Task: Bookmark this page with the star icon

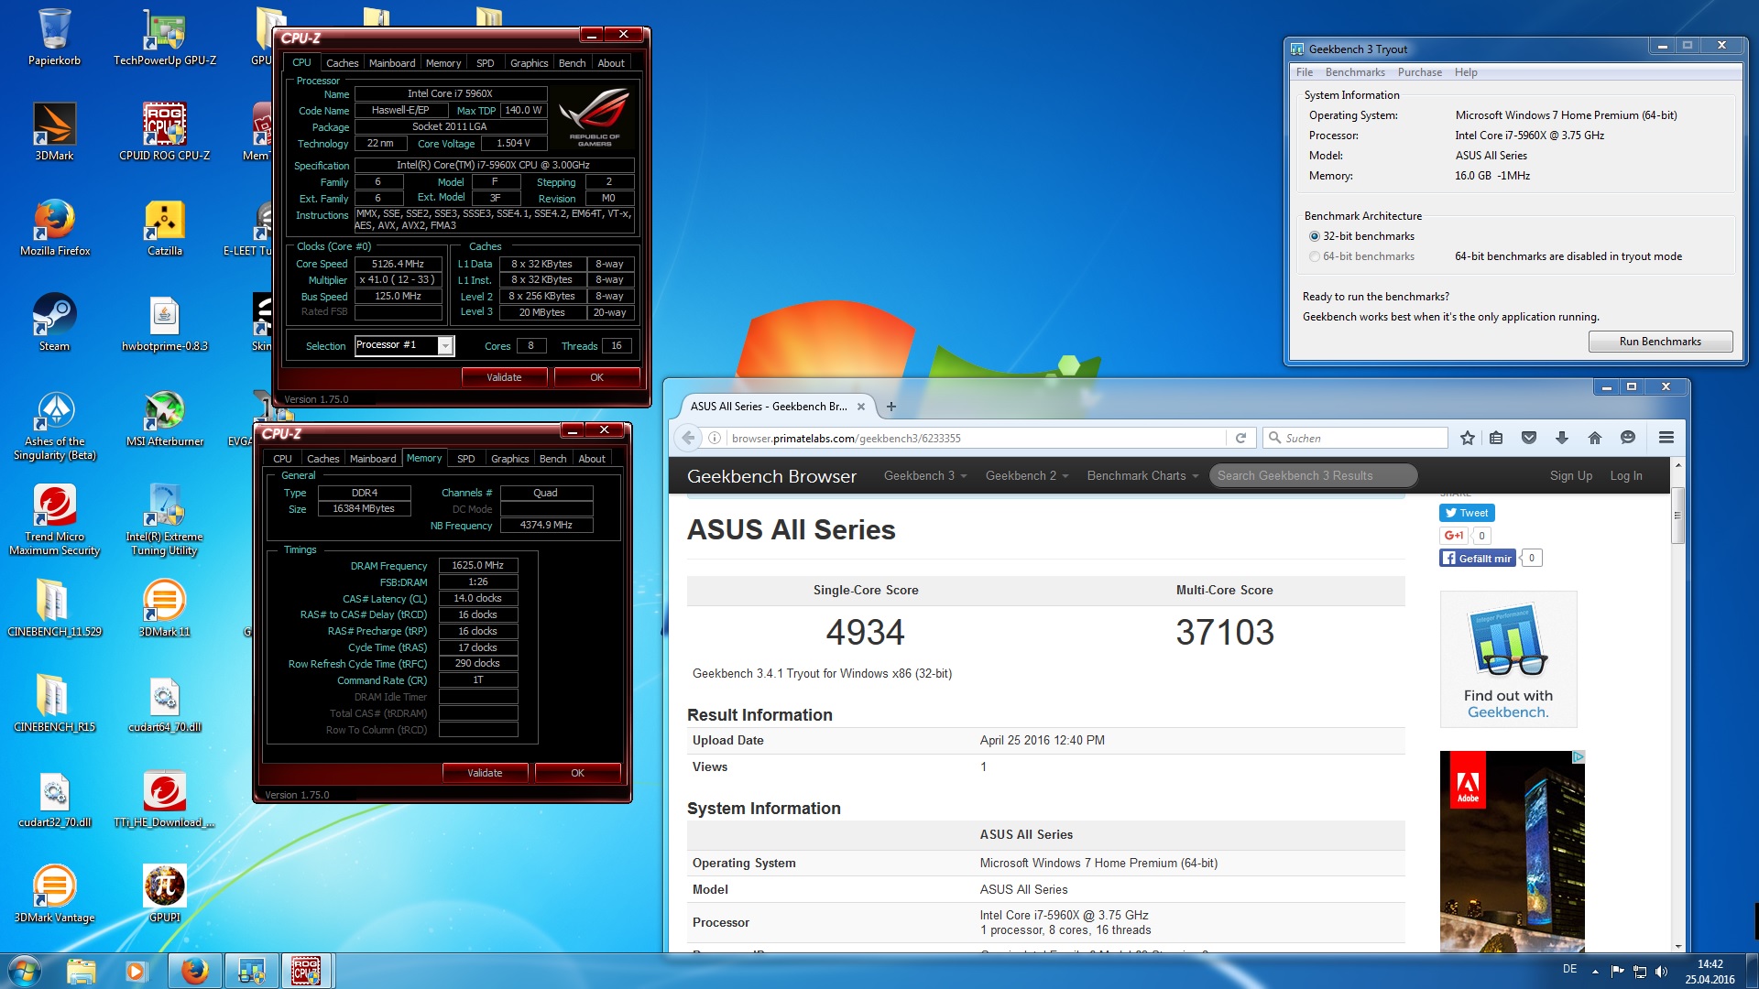Action: [1468, 438]
